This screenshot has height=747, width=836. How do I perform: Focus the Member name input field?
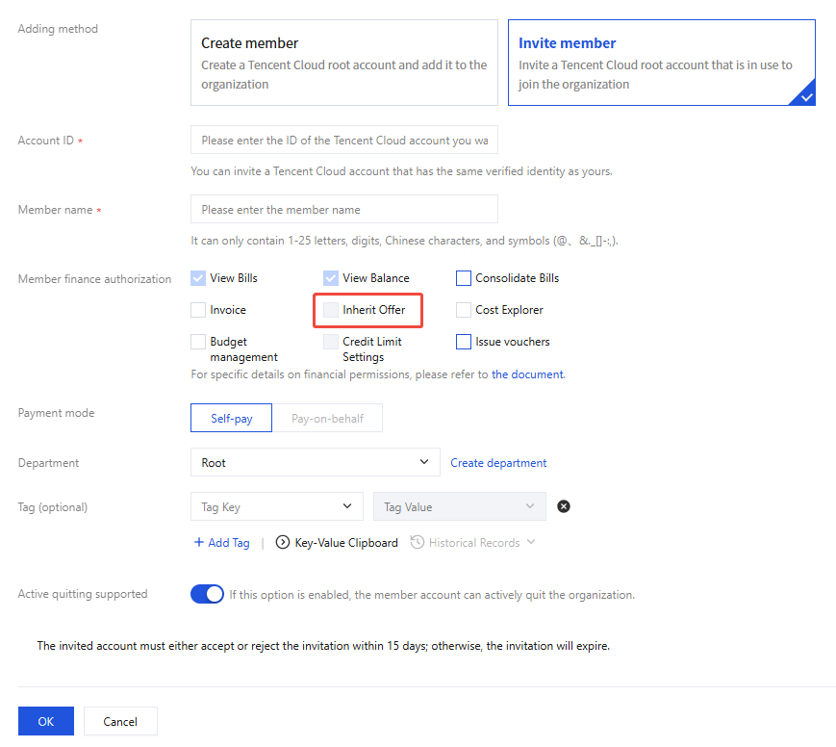click(344, 210)
